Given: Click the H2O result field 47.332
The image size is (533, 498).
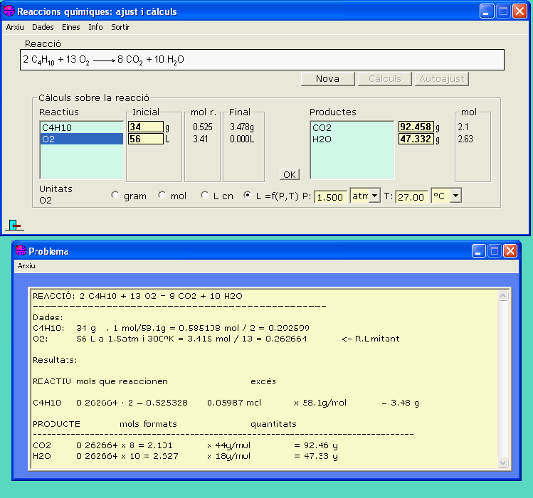Looking at the screenshot, I should (416, 139).
